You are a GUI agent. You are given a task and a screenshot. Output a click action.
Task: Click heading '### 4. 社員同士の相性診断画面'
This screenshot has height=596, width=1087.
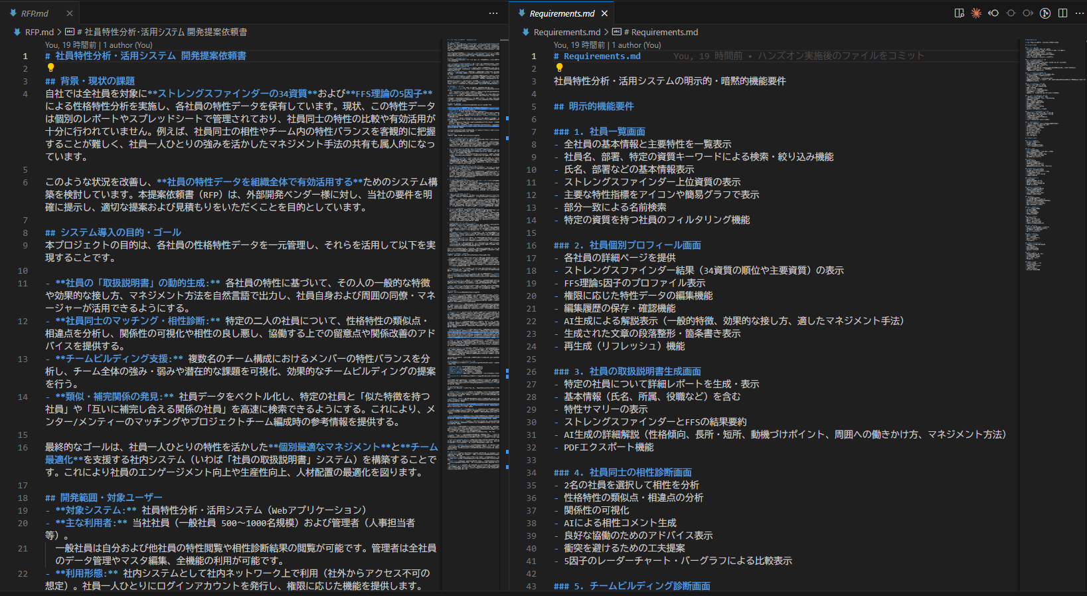click(623, 472)
